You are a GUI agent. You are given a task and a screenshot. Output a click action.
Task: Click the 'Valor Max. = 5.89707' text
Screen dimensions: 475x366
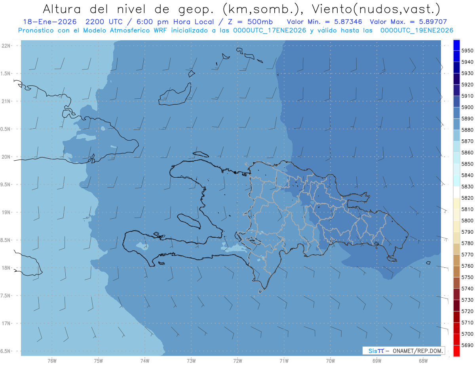(408, 22)
